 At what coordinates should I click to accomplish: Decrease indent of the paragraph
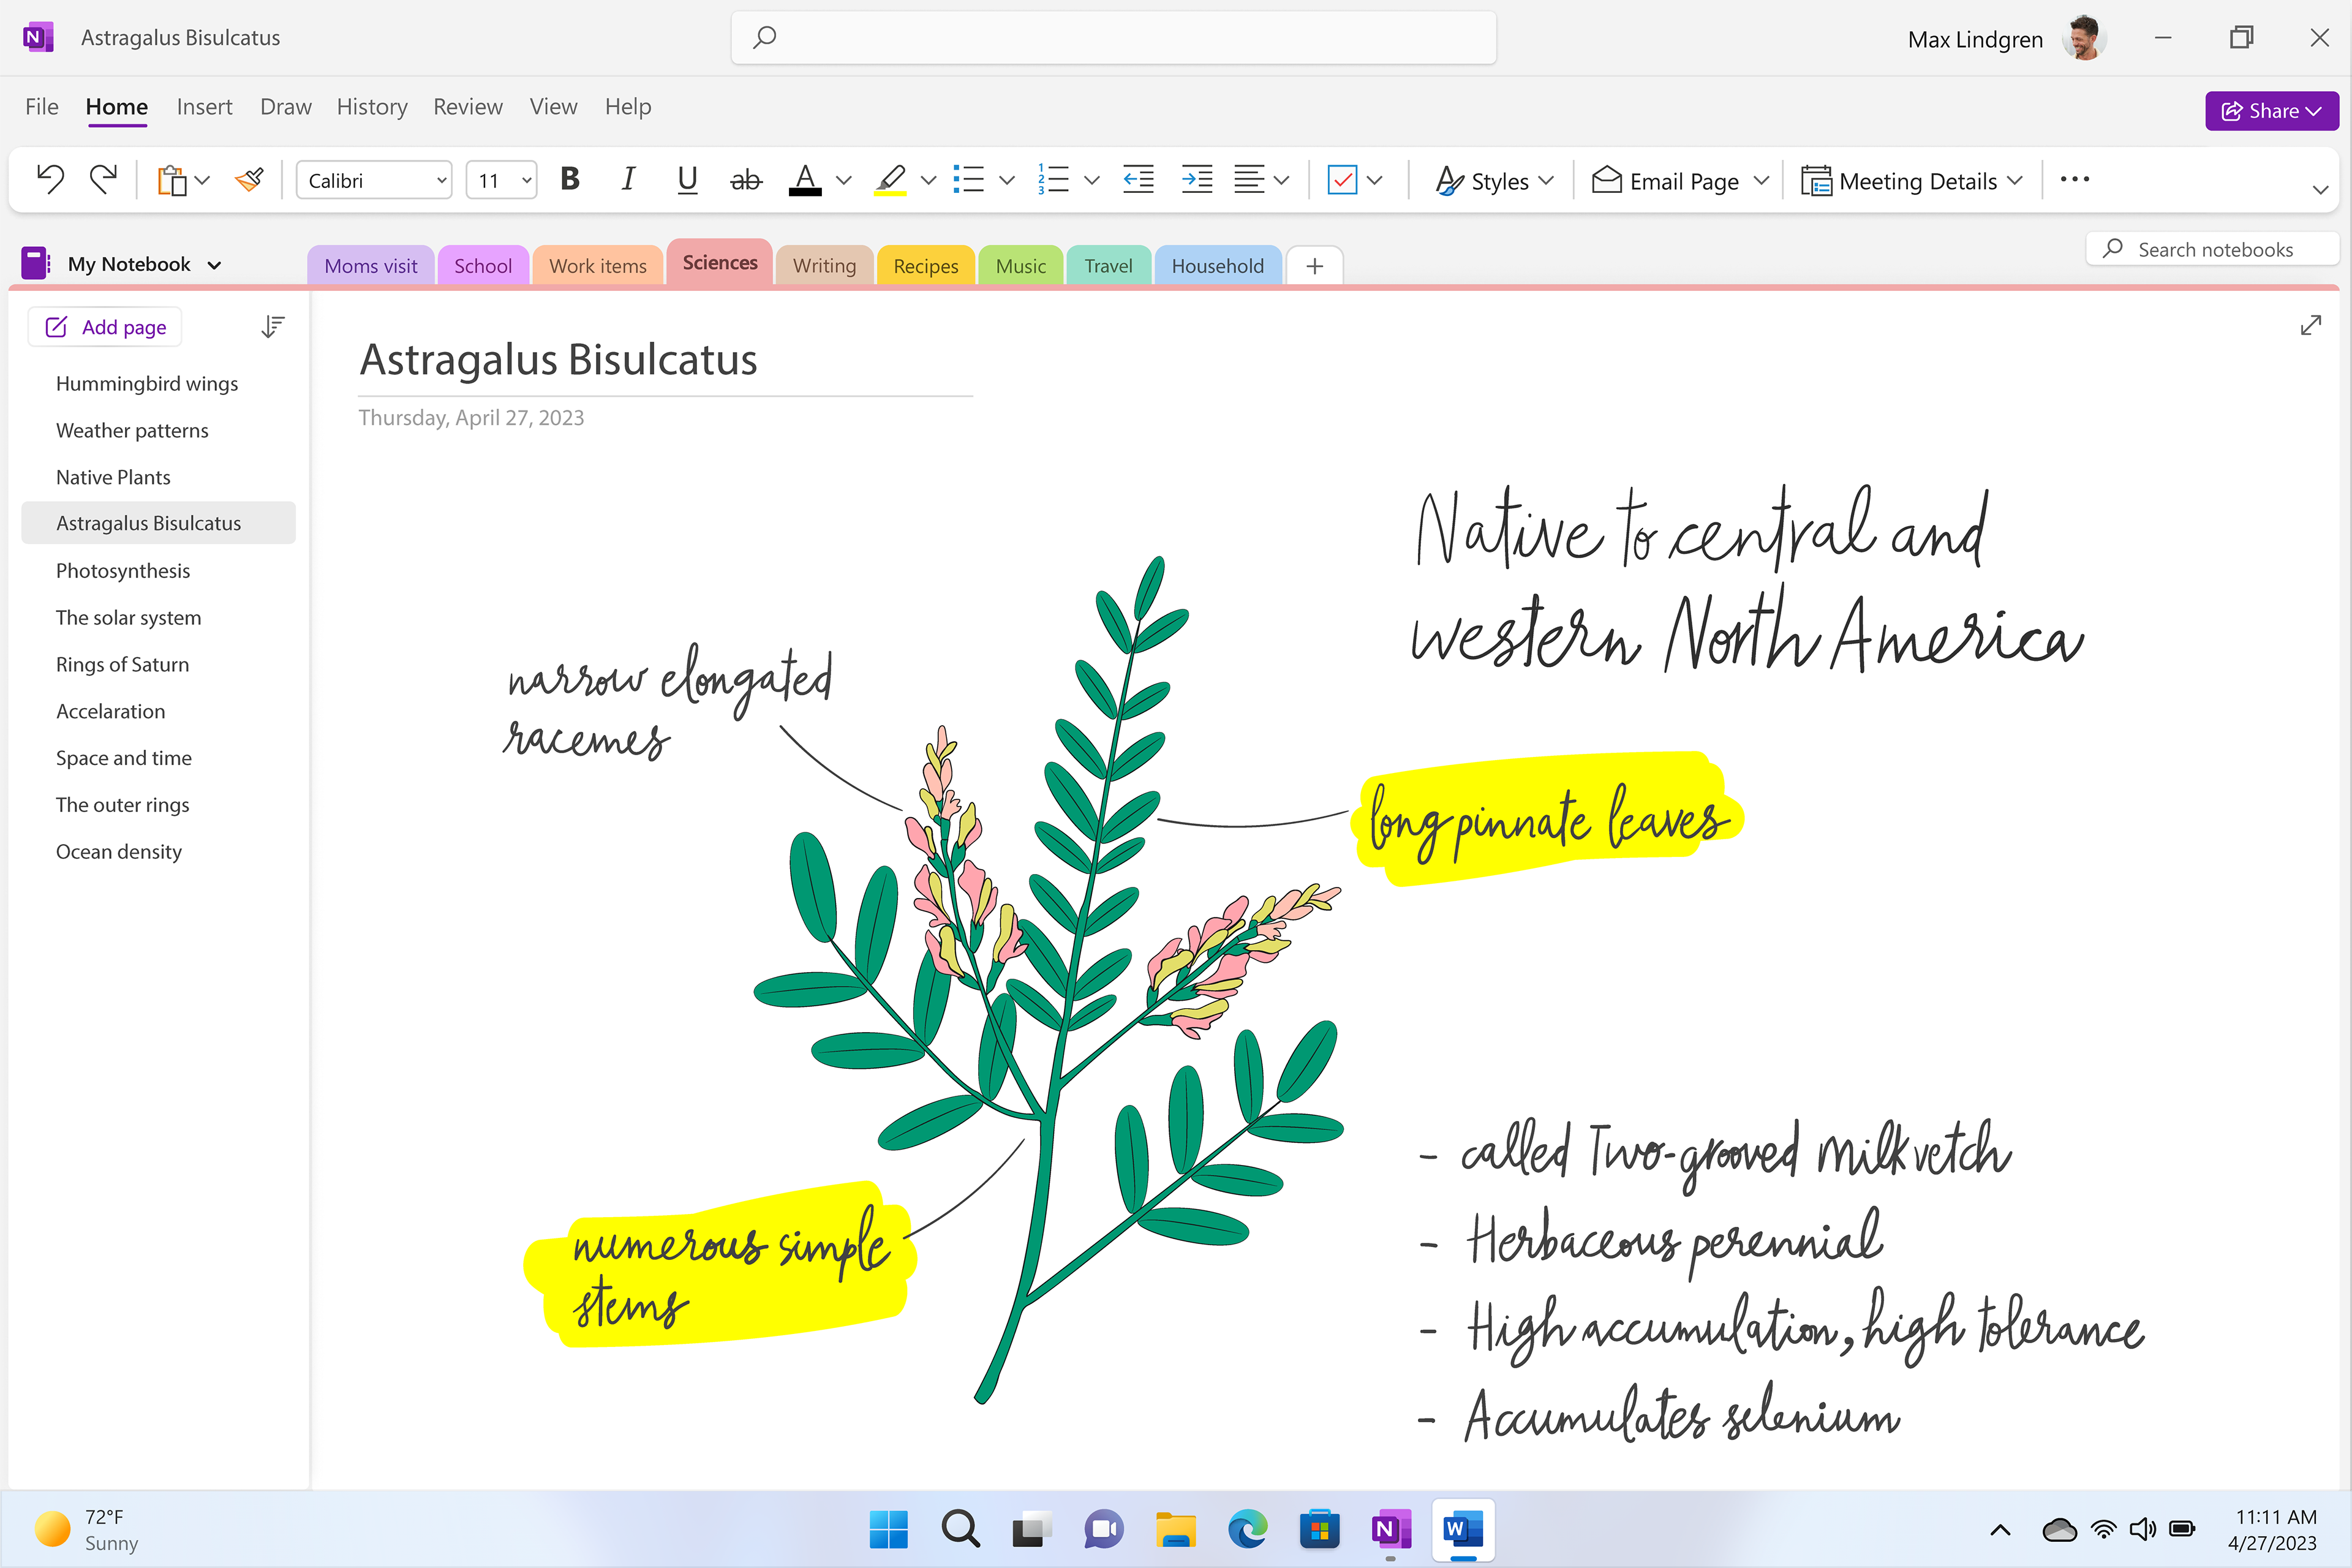coord(1138,180)
